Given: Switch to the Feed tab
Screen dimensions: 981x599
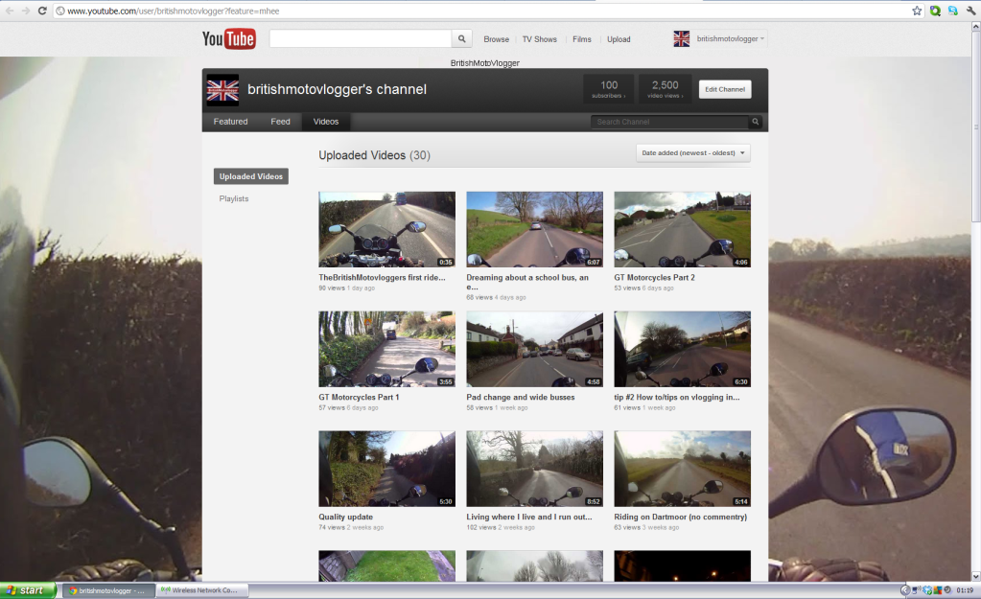Looking at the screenshot, I should click(x=280, y=122).
